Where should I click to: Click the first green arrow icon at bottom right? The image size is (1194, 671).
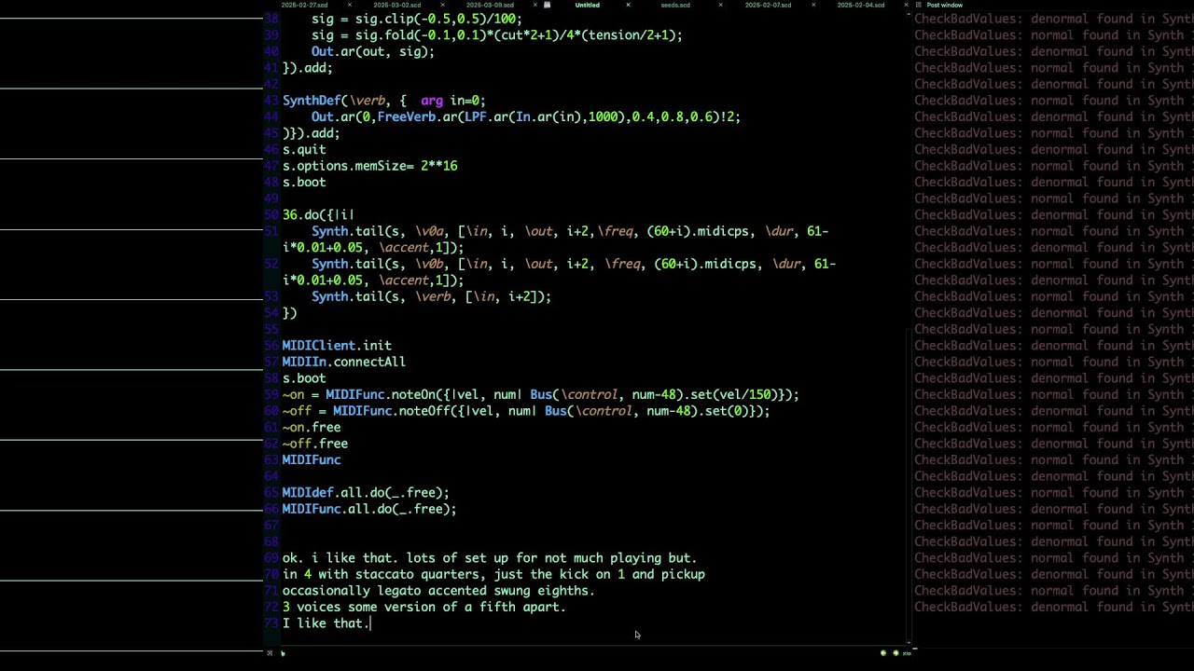click(883, 652)
